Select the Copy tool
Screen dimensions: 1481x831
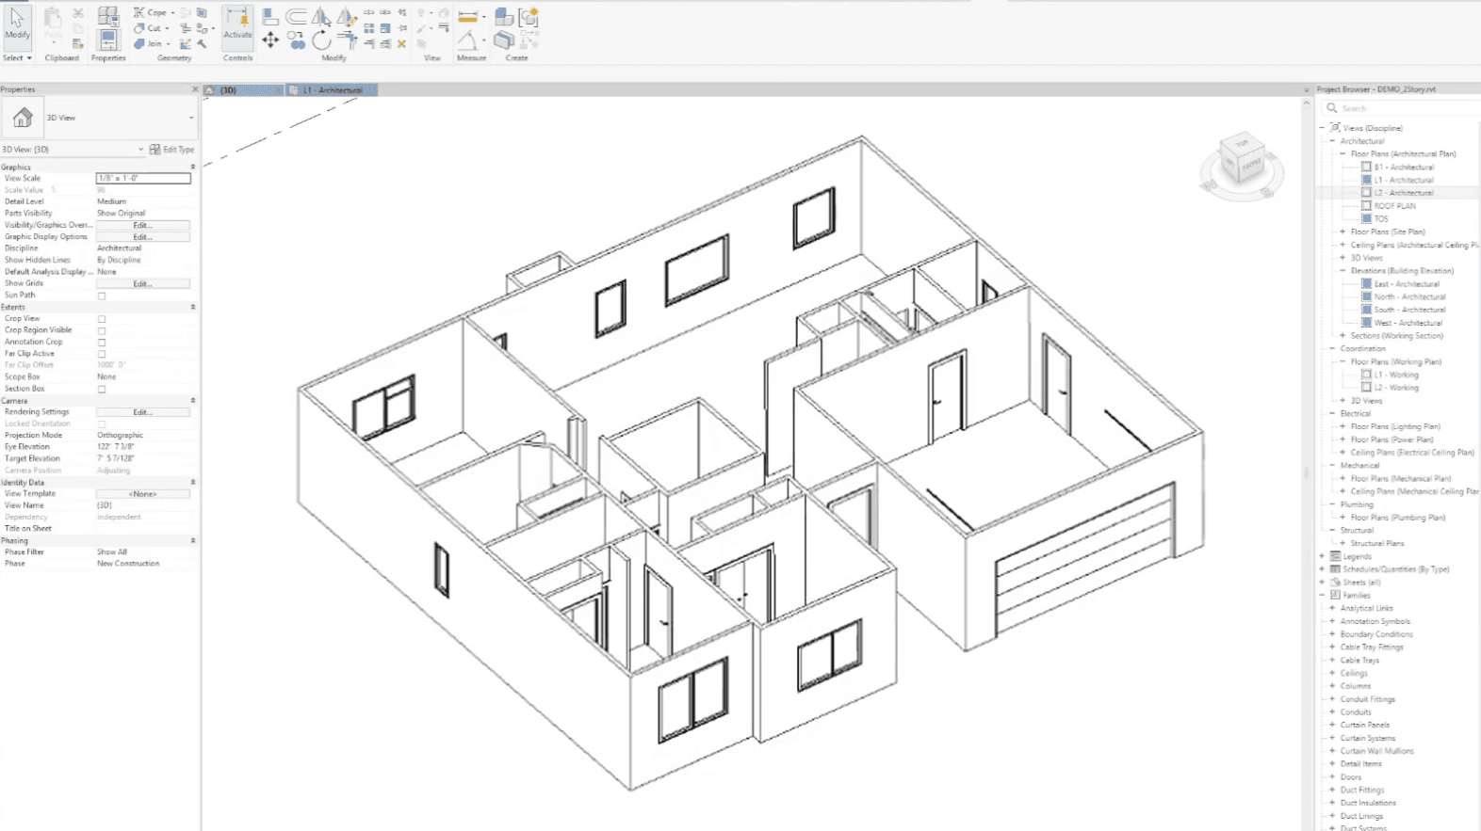(297, 40)
